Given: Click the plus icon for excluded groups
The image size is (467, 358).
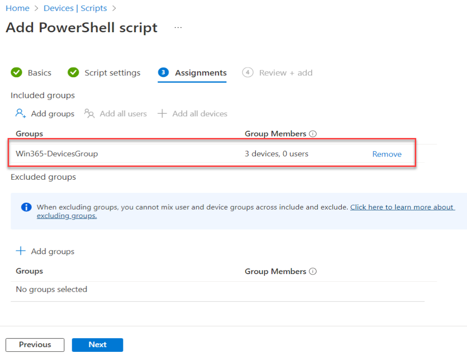Looking at the screenshot, I should [x=20, y=251].
